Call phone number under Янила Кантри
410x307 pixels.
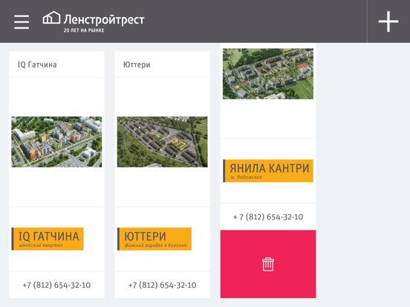click(x=268, y=217)
